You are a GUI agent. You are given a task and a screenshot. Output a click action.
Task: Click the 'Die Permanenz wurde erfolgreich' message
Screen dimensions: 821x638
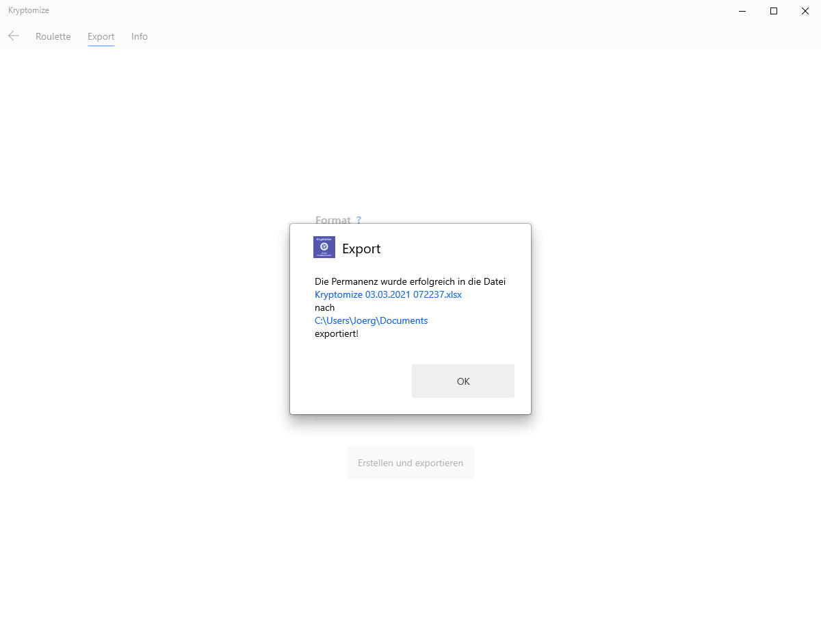tap(410, 281)
